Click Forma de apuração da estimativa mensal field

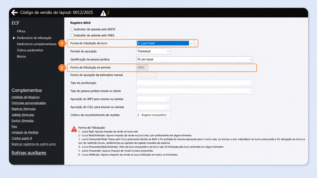tap(147, 75)
